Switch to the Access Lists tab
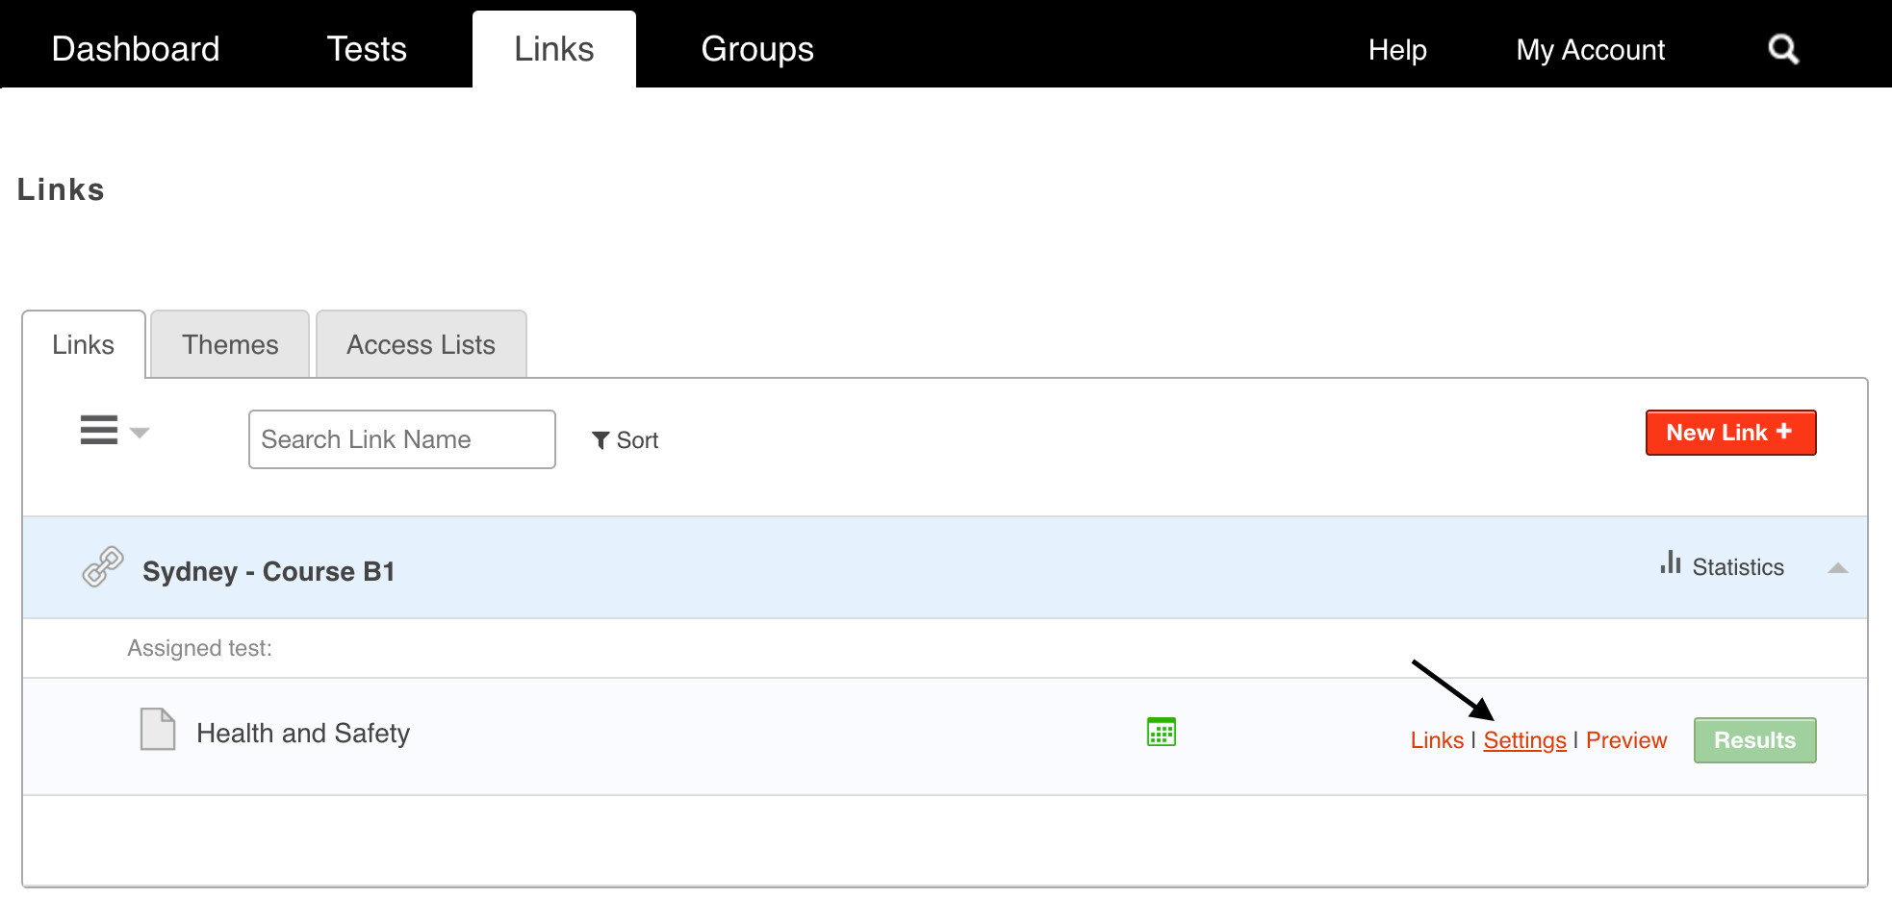This screenshot has width=1892, height=898. tap(421, 344)
